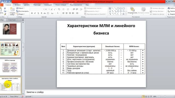Switch to the Структура outline pane tab
The height and width of the screenshot is (98, 175).
point(12,20)
